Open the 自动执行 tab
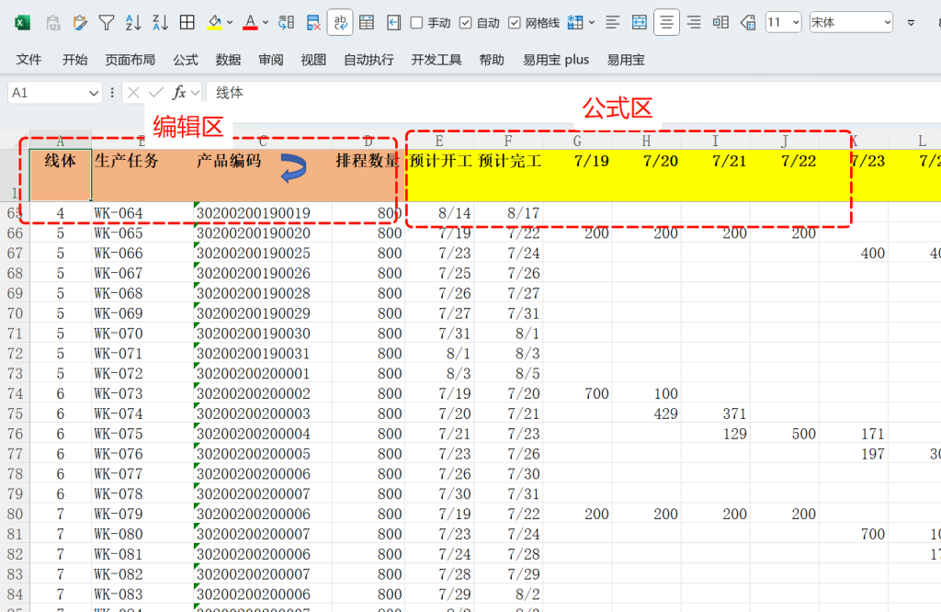Viewport: 941px width, 612px height. 368,60
